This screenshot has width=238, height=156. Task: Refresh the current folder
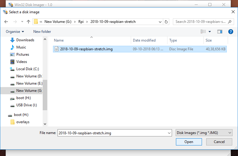pyautogui.click(x=166, y=22)
